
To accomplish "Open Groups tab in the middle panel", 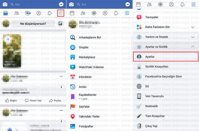I will [x=94, y=13].
